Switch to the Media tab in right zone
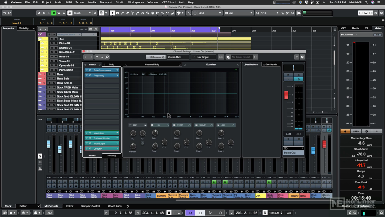The height and width of the screenshot is (217, 385). click(x=355, y=29)
